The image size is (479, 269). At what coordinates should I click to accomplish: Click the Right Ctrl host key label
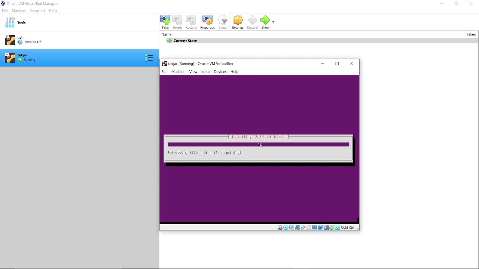pyautogui.click(x=347, y=228)
